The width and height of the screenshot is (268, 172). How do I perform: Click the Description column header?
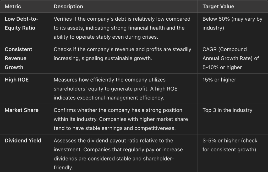68,7
